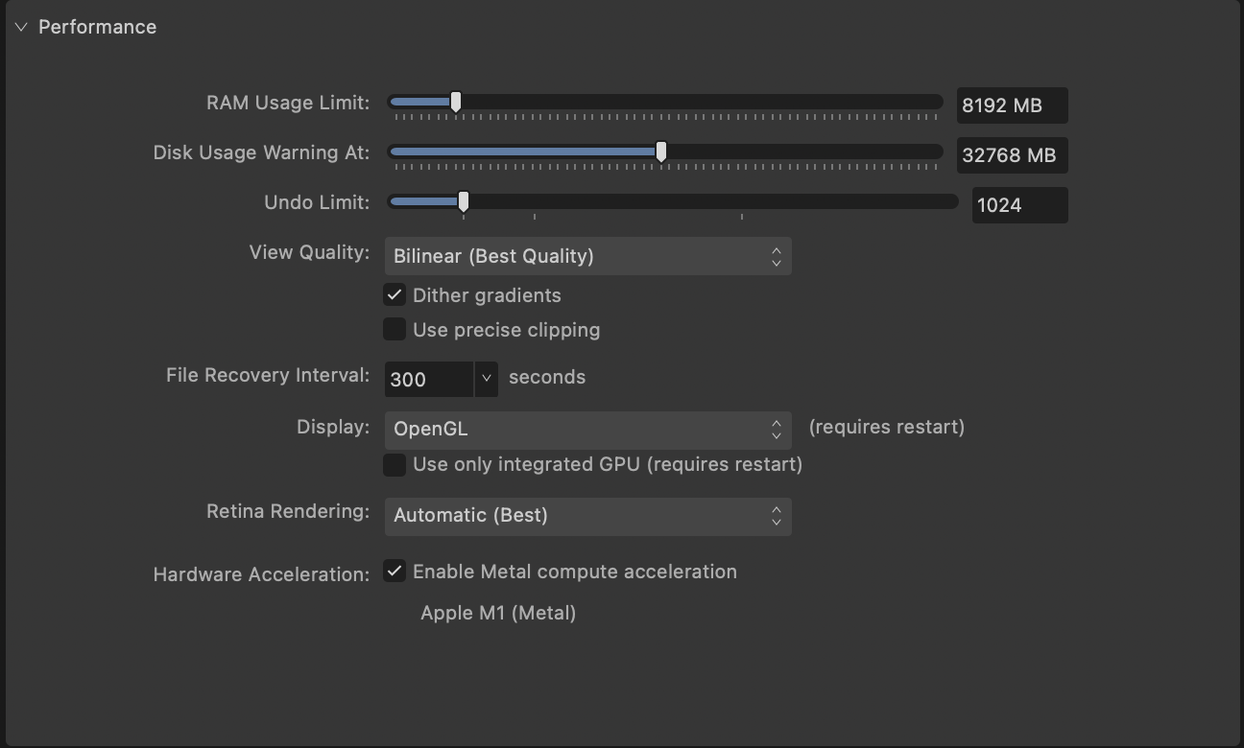The image size is (1244, 748).
Task: Click the Apple M1 (Metal) device label
Action: [x=498, y=612]
